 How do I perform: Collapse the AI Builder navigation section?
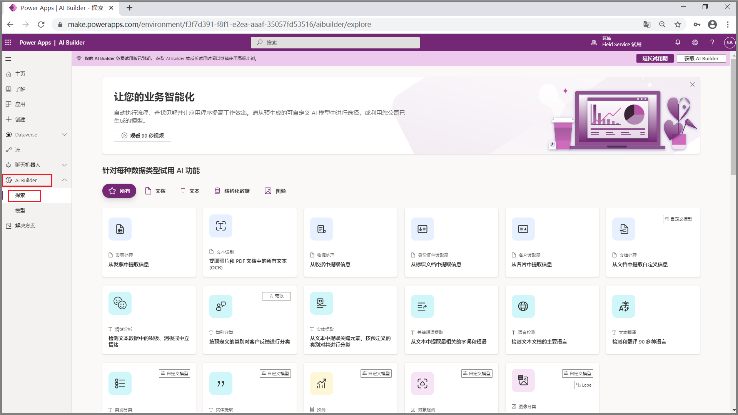coord(65,180)
